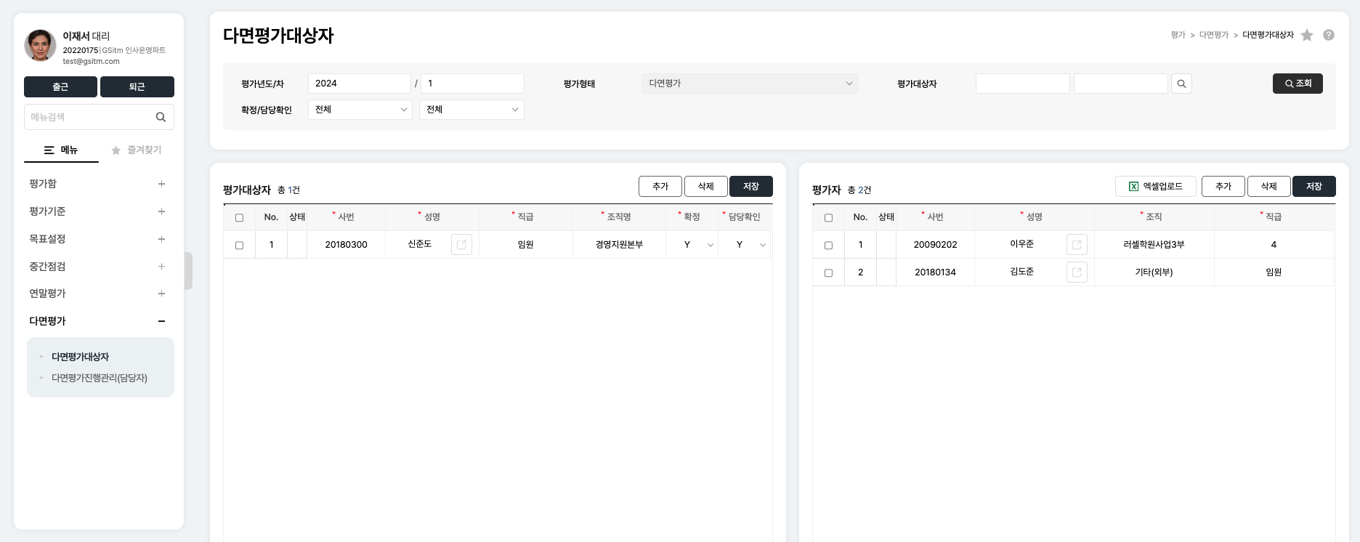Click the 엑셀업로드 button
The height and width of the screenshot is (542, 1360).
pos(1155,187)
